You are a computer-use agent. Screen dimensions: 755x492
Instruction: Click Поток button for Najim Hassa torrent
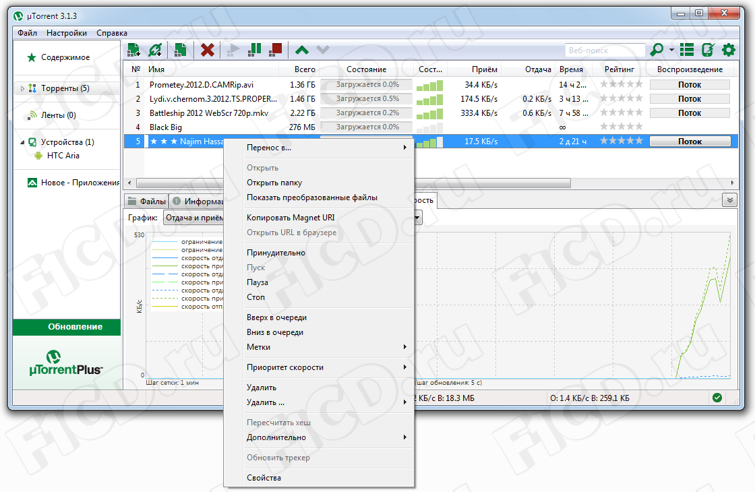pyautogui.click(x=690, y=142)
